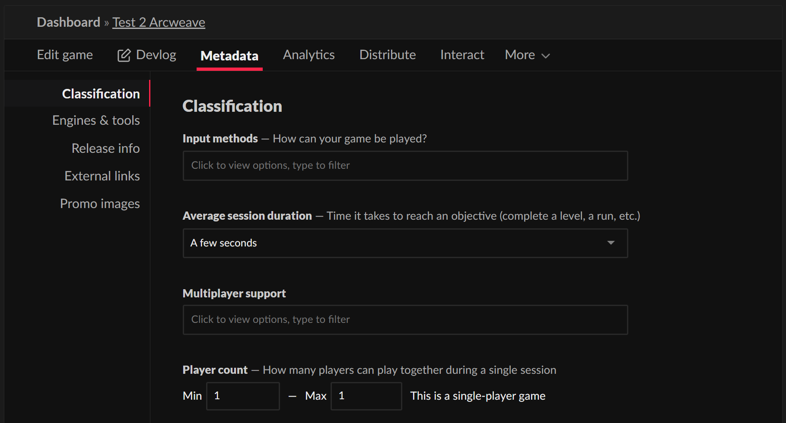Select Classification in the sidebar
The height and width of the screenshot is (423, 786).
click(101, 94)
